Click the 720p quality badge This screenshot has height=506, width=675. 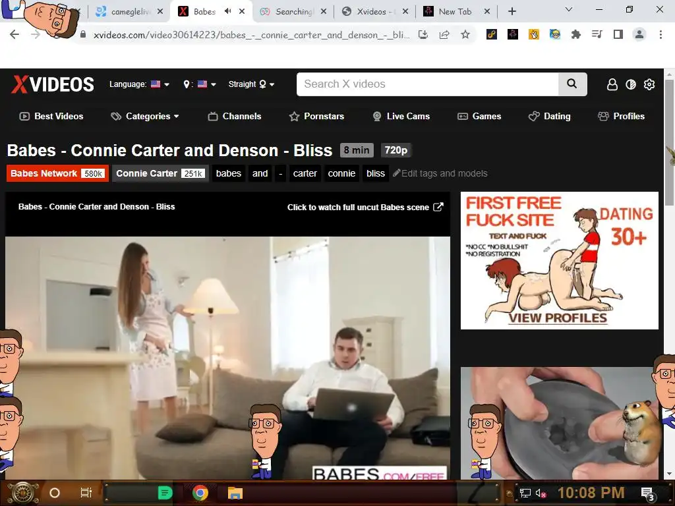coord(396,150)
